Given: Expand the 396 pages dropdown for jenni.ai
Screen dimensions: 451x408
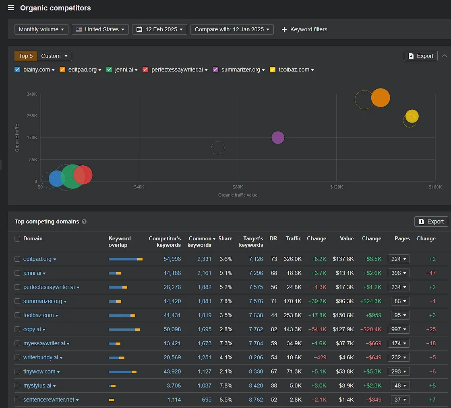Looking at the screenshot, I should coord(398,273).
